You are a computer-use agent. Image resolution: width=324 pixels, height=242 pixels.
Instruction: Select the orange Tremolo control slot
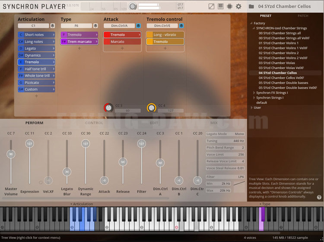(165, 42)
